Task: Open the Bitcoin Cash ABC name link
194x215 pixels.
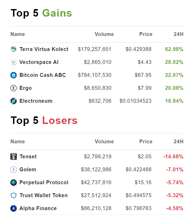Action: click(x=42, y=75)
